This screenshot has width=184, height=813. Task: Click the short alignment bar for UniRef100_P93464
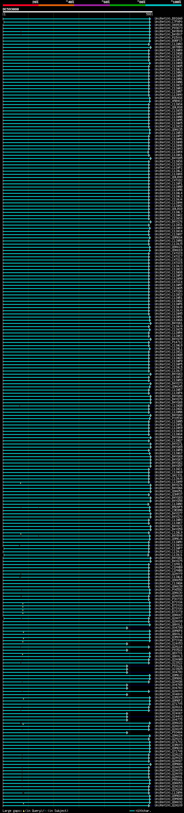tap(66, 733)
